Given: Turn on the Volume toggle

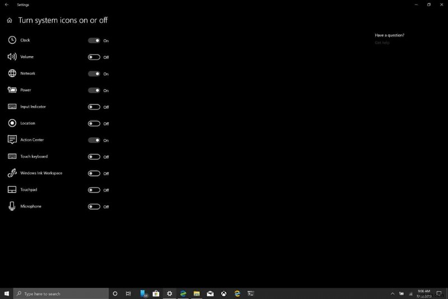Looking at the screenshot, I should click(x=94, y=57).
